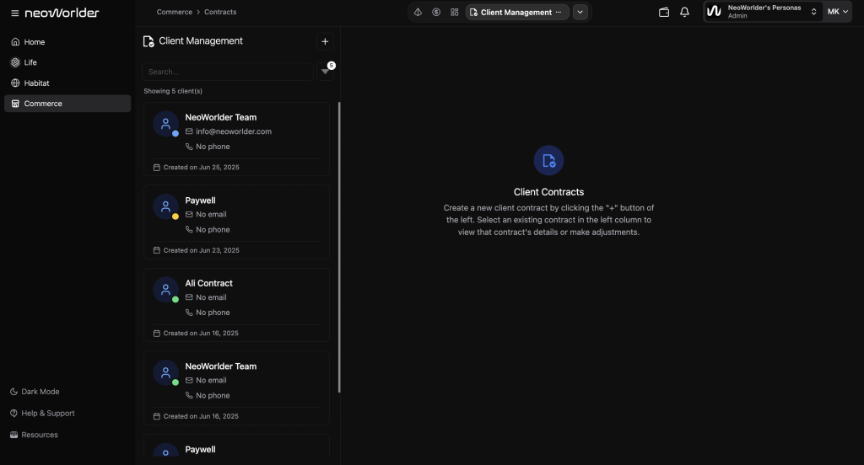
Task: Select the NeoWorlder Team client with info@neoworlder.com
Action: pos(236,139)
